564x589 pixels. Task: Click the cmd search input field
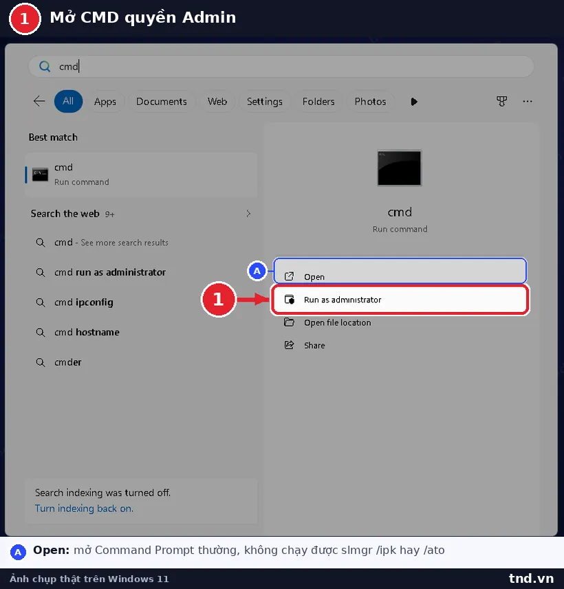point(281,67)
